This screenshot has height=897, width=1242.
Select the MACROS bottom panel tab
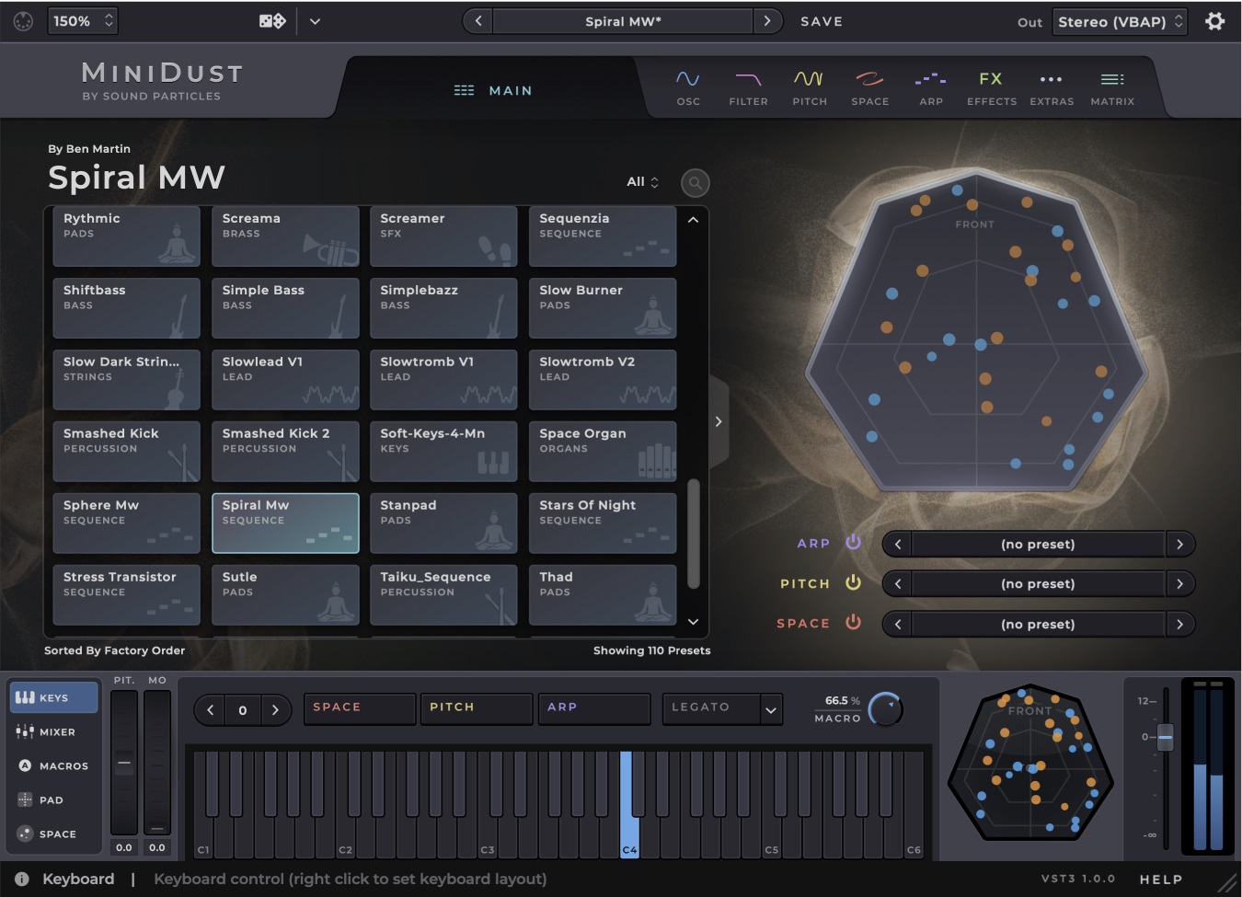click(x=53, y=765)
